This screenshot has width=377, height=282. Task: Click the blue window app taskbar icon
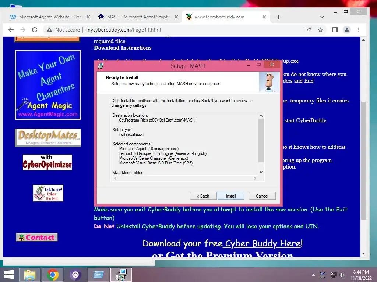tap(98, 275)
